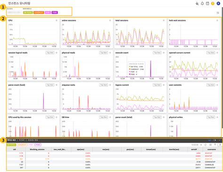Click the blocking_session column header
This screenshot has height=172, width=223.
tap(37, 149)
